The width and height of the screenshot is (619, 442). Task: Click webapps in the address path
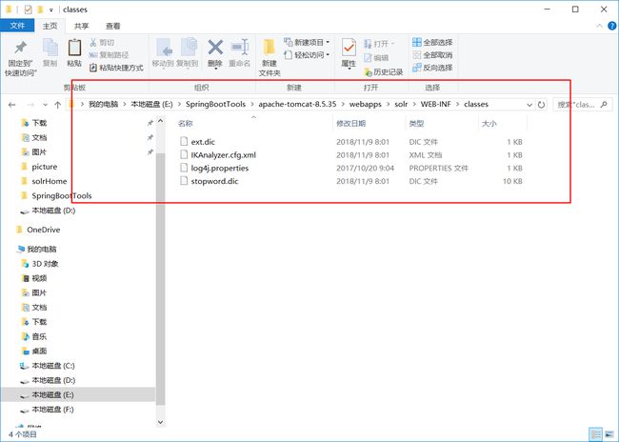click(365, 104)
